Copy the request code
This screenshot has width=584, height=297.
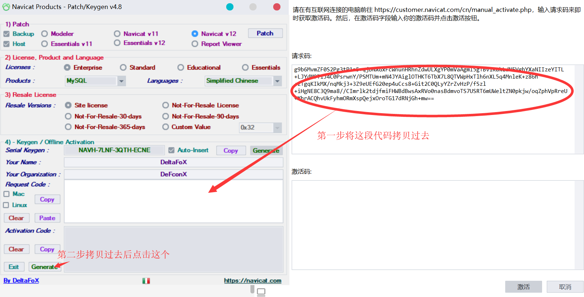coord(47,199)
